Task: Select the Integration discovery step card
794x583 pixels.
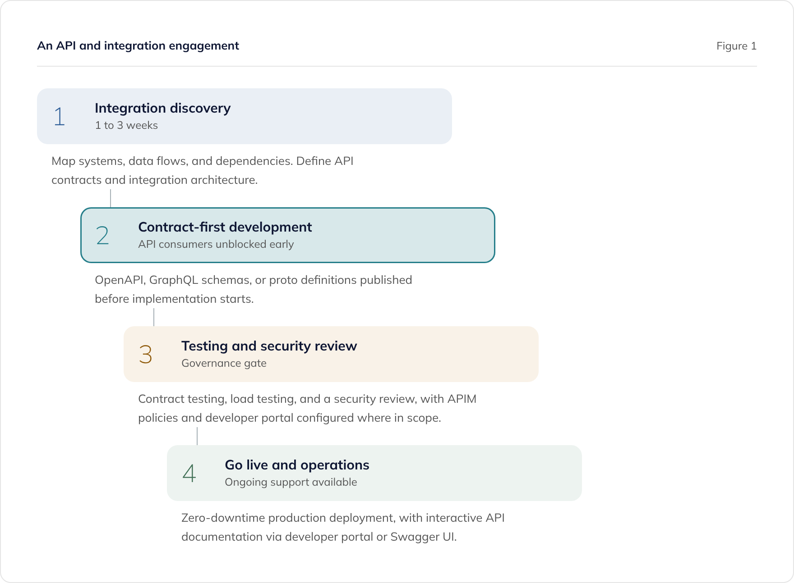Action: [244, 116]
